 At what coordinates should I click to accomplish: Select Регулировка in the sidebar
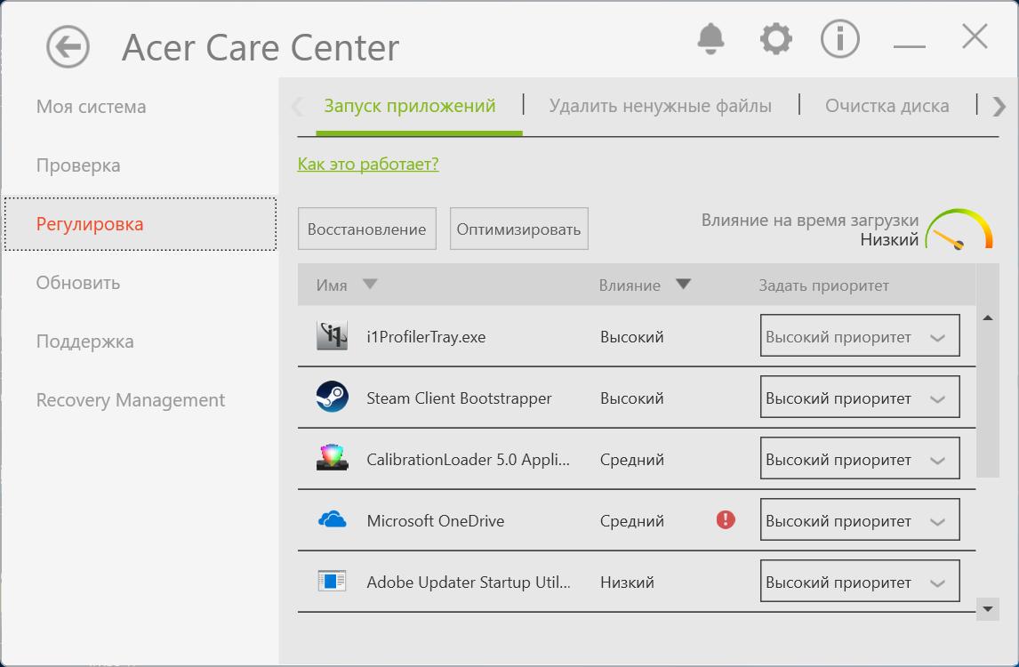click(x=140, y=224)
